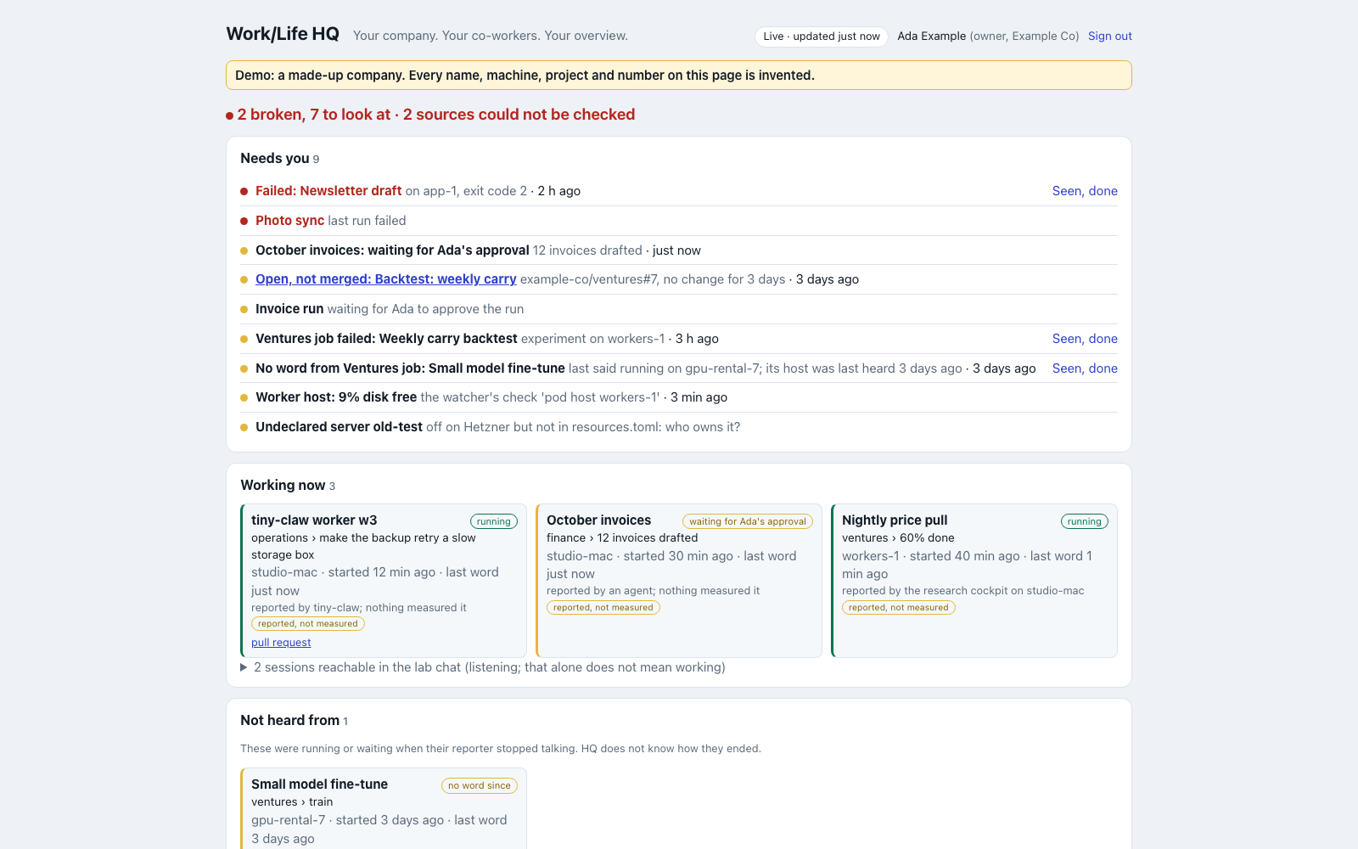Open the Nightly price pull card title
The height and width of the screenshot is (849, 1358).
pos(895,520)
